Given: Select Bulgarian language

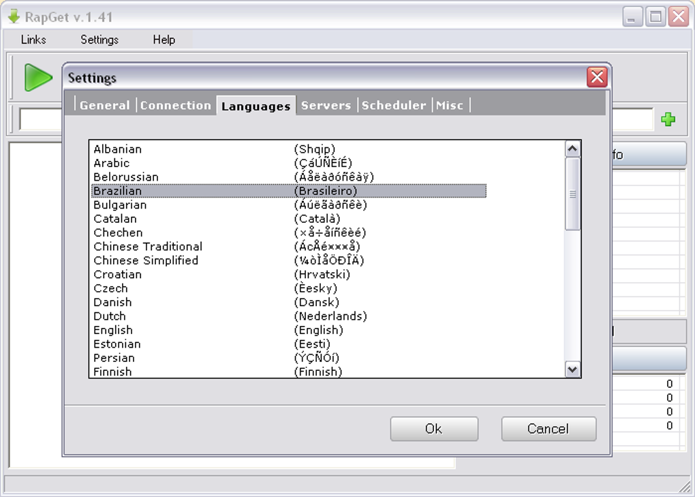Looking at the screenshot, I should 120,205.
